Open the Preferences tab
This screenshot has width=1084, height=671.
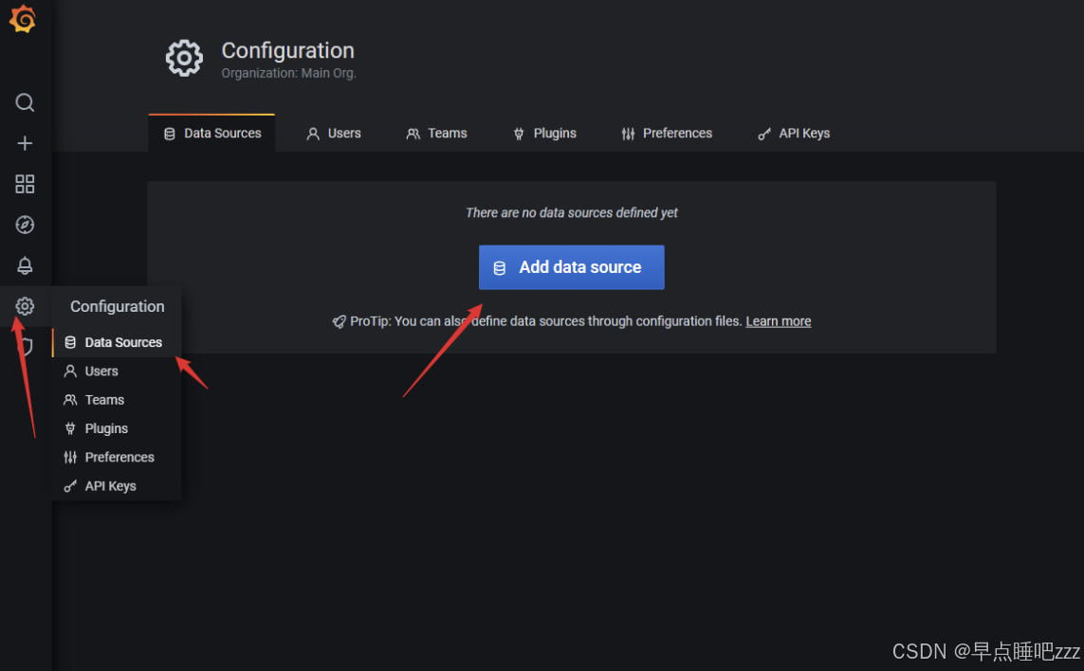coord(667,134)
